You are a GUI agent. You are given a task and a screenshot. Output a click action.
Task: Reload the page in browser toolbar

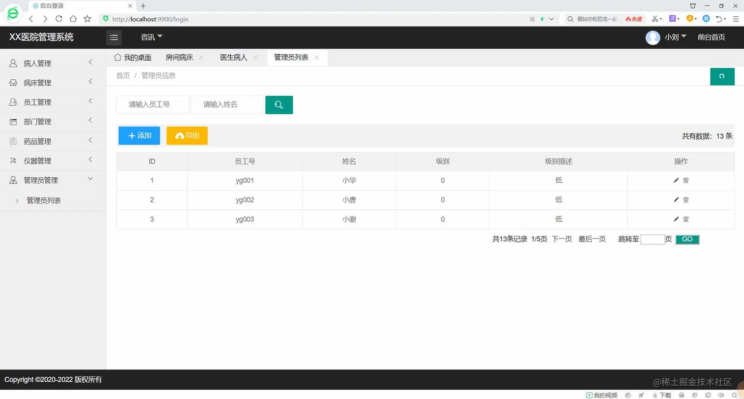pyautogui.click(x=59, y=19)
